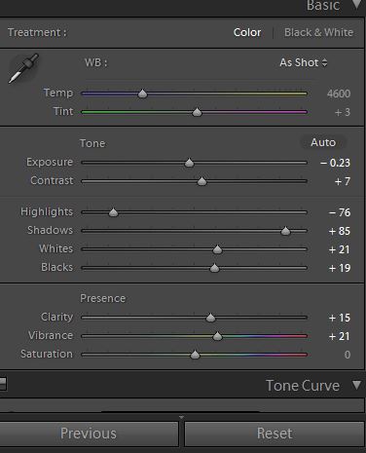Click the Vibrance slider handle
The width and height of the screenshot is (366, 453).
coord(217,336)
